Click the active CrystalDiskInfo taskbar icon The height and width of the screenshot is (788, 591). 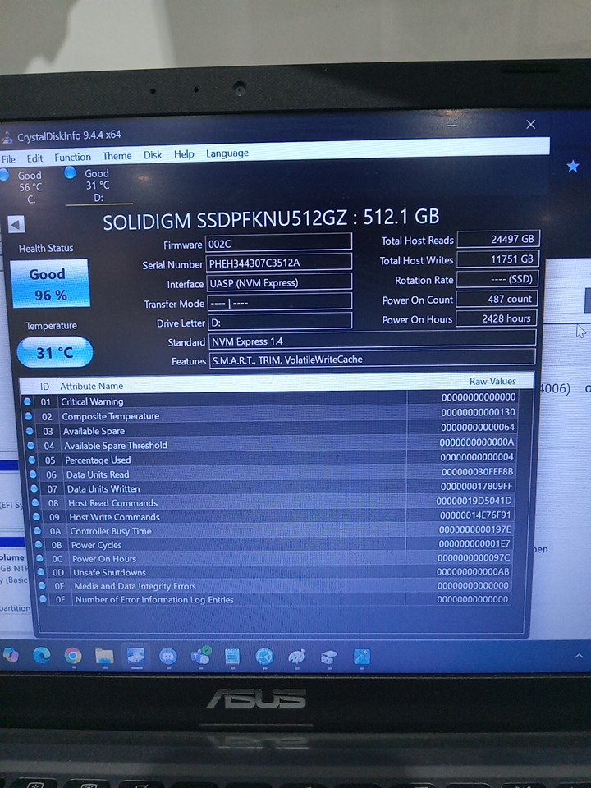[135, 656]
